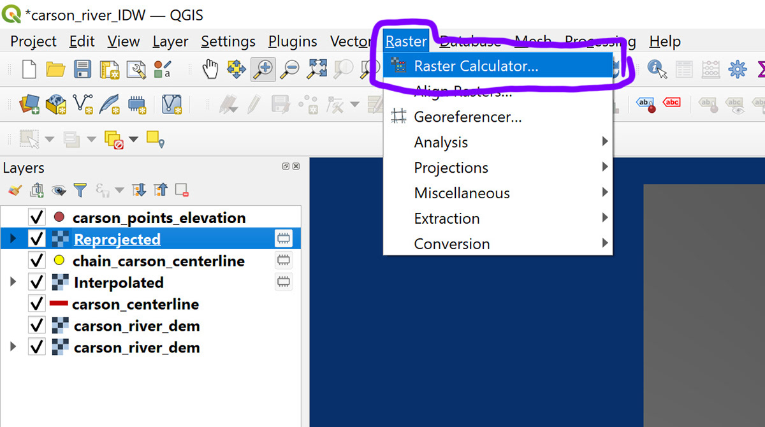Activate the Zoom In magnifier tool
The image size is (765, 427).
click(x=263, y=69)
